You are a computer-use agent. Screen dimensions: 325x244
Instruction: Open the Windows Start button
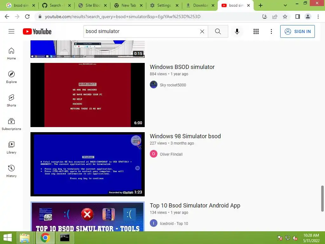(x=8, y=238)
